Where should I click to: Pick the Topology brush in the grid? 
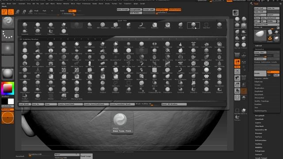tap(129, 90)
